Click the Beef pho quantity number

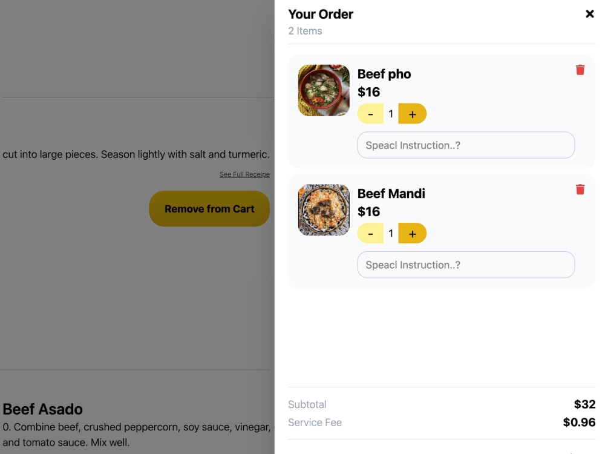[x=391, y=114]
